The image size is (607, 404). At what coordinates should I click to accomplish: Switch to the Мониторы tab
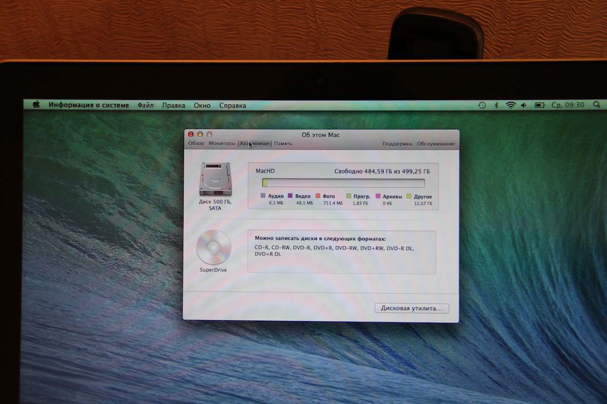click(x=222, y=144)
